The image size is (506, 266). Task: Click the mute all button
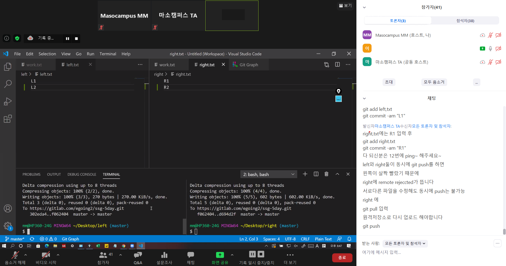click(434, 82)
